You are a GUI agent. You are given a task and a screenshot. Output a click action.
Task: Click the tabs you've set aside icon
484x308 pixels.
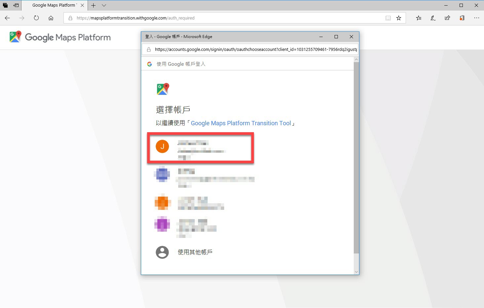(5, 5)
